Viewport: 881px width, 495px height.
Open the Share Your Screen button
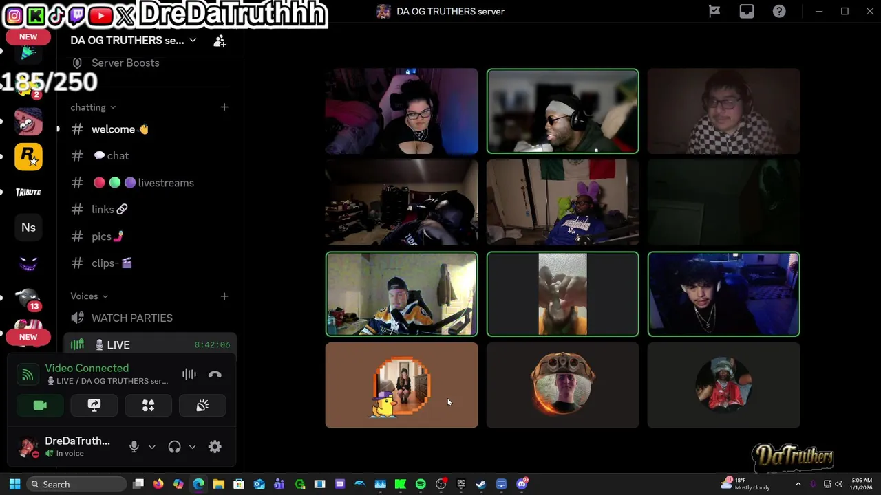(x=94, y=406)
